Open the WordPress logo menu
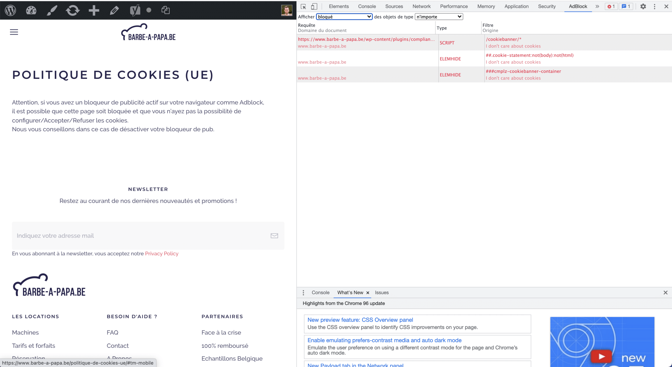 coord(10,10)
